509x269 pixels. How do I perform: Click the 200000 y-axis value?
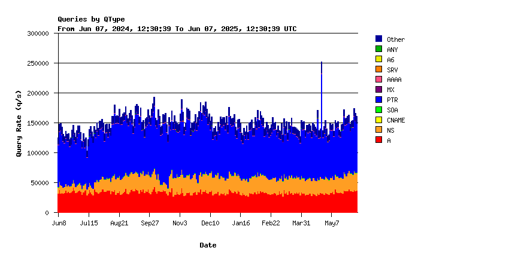coord(38,93)
